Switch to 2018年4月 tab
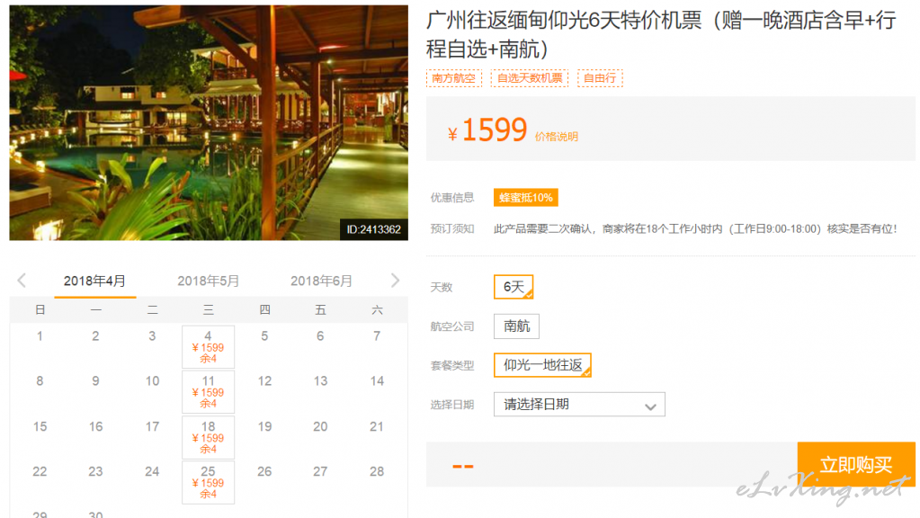Viewport: 920px width, 518px height. coord(94,281)
